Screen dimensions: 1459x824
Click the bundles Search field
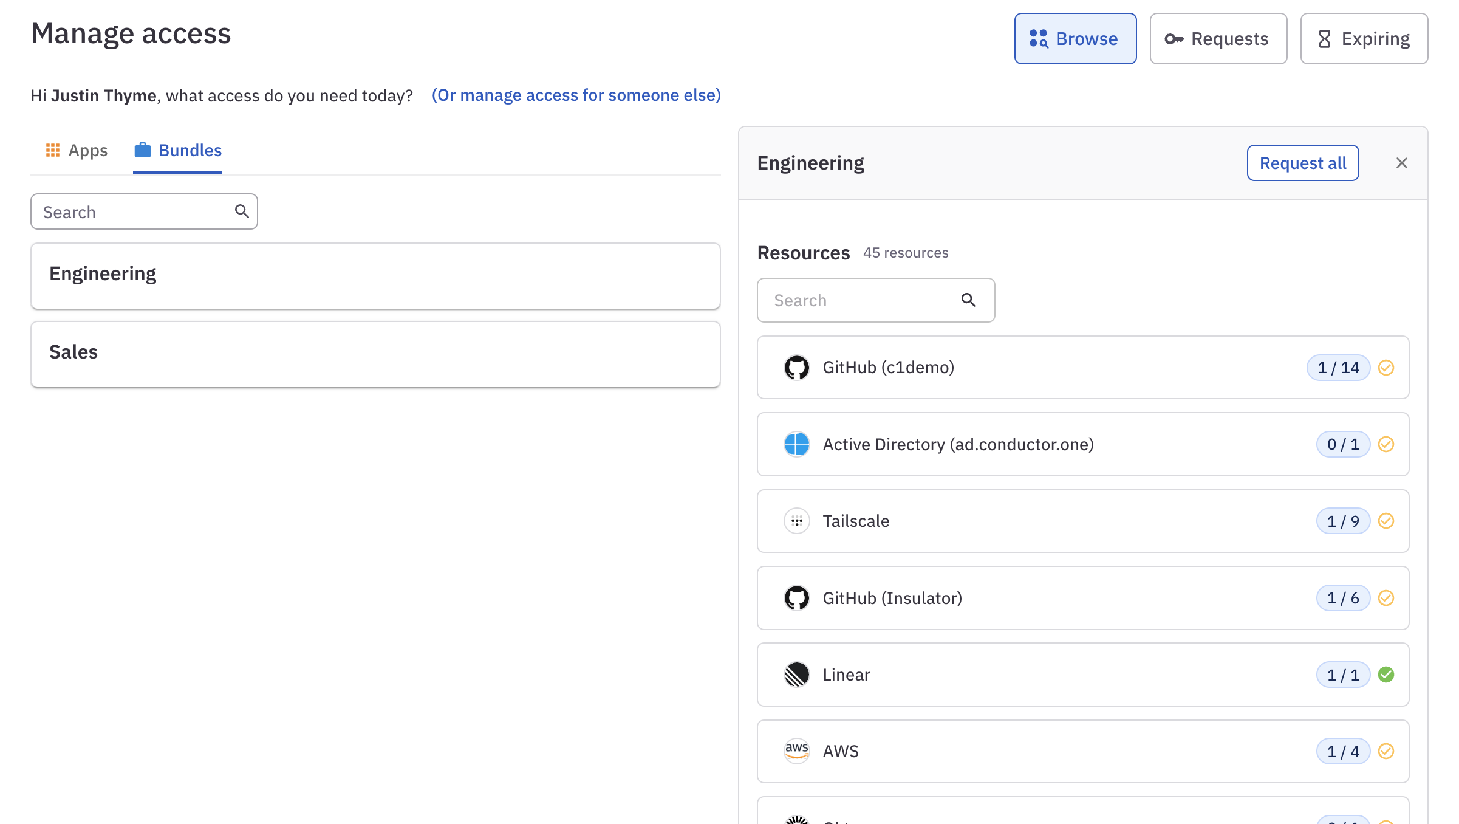coord(144,211)
